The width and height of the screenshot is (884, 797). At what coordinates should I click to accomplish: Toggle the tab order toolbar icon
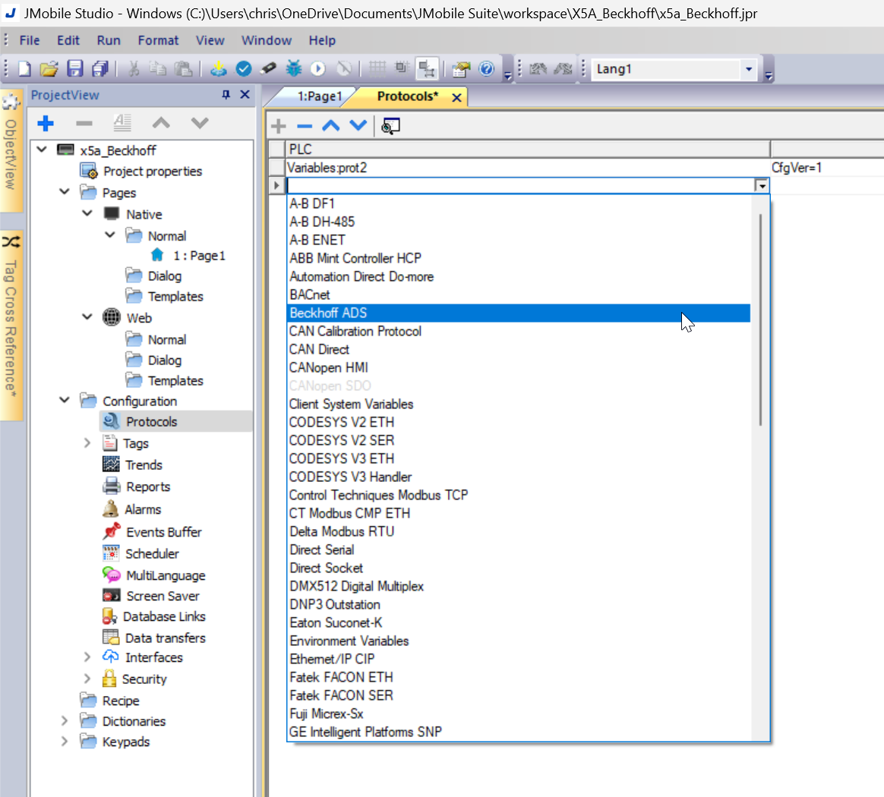[x=427, y=69]
